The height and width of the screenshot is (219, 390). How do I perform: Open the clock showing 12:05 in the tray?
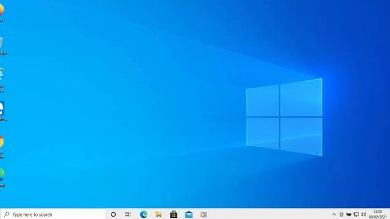[x=378, y=214]
